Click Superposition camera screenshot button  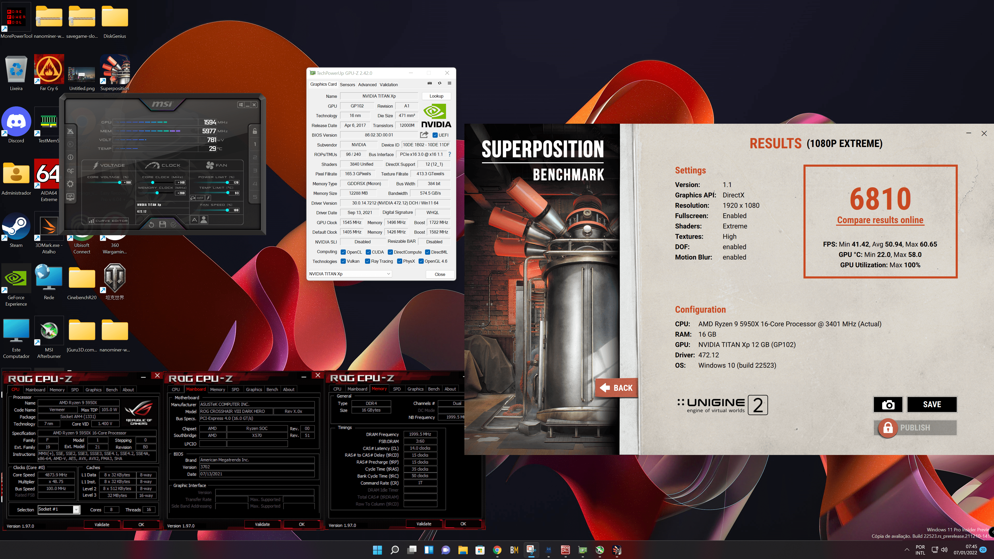click(x=888, y=405)
